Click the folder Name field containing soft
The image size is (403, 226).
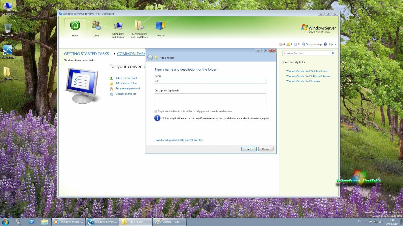[210, 81]
